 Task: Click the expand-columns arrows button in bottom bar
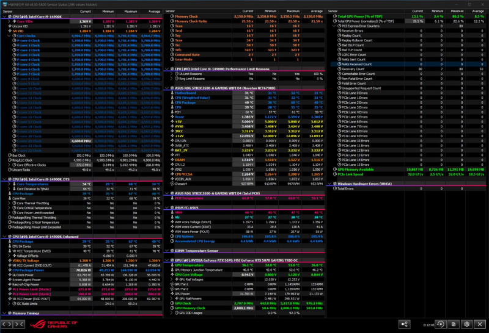pos(7,324)
